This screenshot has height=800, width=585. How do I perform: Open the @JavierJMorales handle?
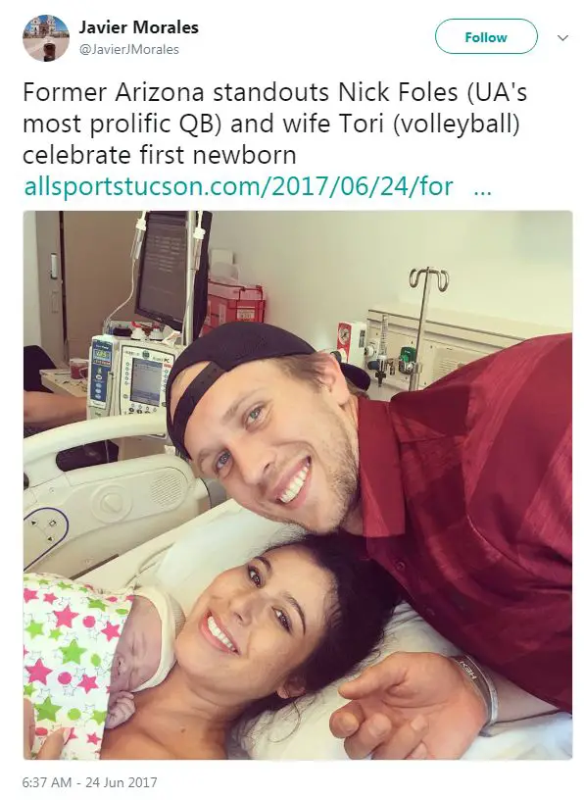pyautogui.click(x=129, y=49)
